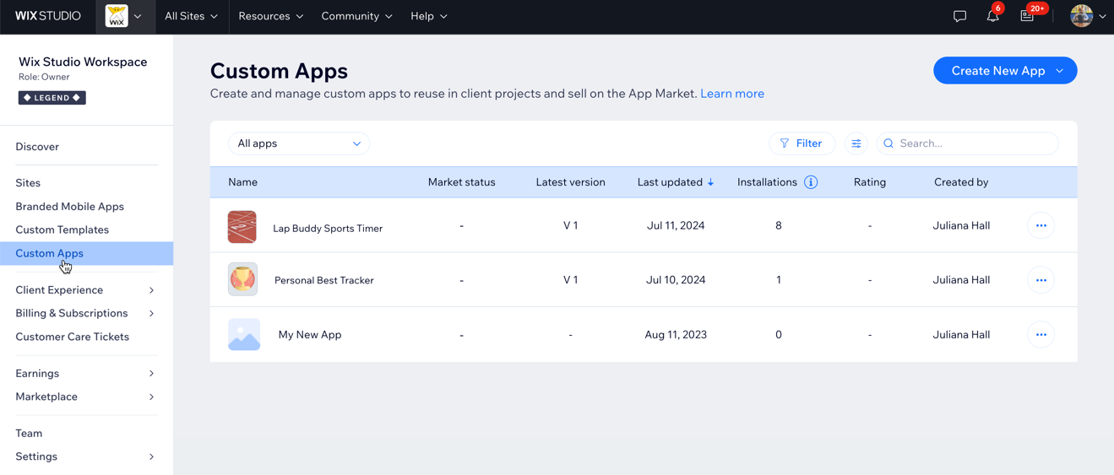
Task: Open the All Sites dropdown
Action: pyautogui.click(x=191, y=16)
